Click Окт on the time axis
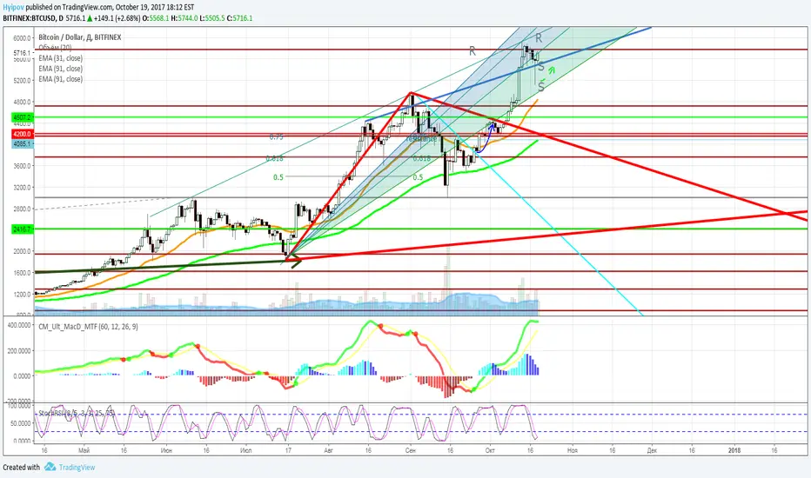 pyautogui.click(x=490, y=450)
